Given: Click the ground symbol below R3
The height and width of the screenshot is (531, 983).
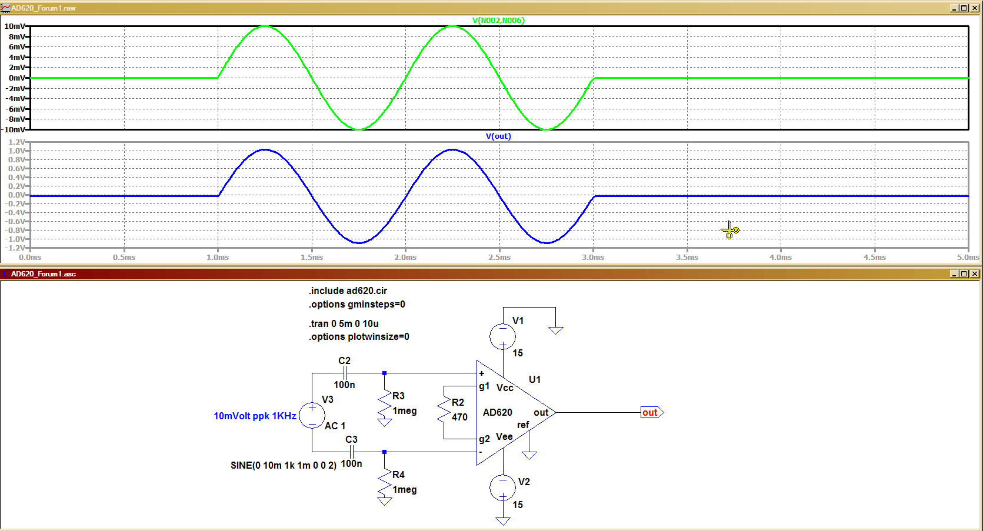Looking at the screenshot, I should pos(385,422).
